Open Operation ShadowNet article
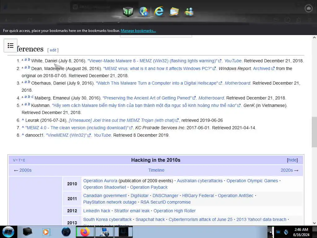 coord(105,187)
